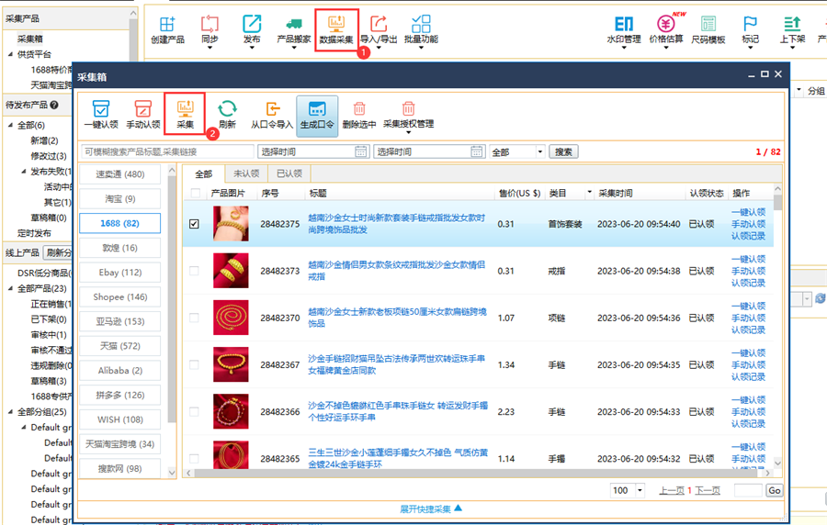Collapse 全部分组(25) tree node
827x525 pixels.
10,412
